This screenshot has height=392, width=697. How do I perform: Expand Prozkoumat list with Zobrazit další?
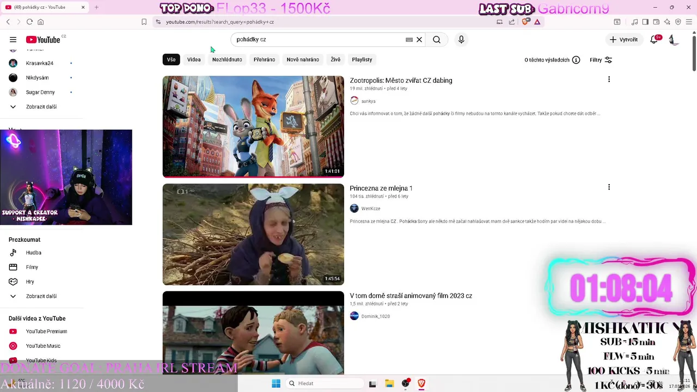pyautogui.click(x=41, y=296)
